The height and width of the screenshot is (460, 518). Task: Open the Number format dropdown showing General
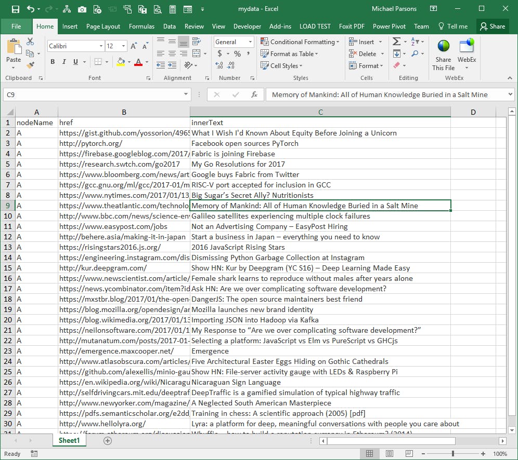click(x=234, y=42)
